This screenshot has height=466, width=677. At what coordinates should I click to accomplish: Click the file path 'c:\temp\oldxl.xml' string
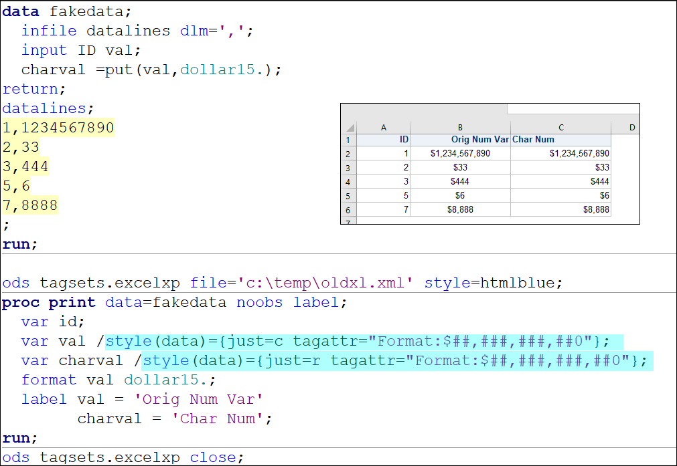(325, 283)
